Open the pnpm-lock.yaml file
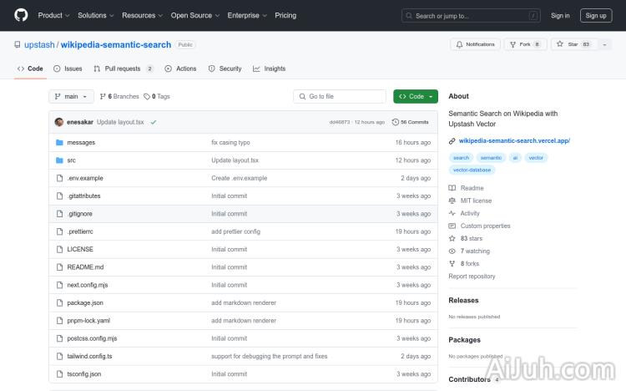The height and width of the screenshot is (391, 626). (88, 321)
